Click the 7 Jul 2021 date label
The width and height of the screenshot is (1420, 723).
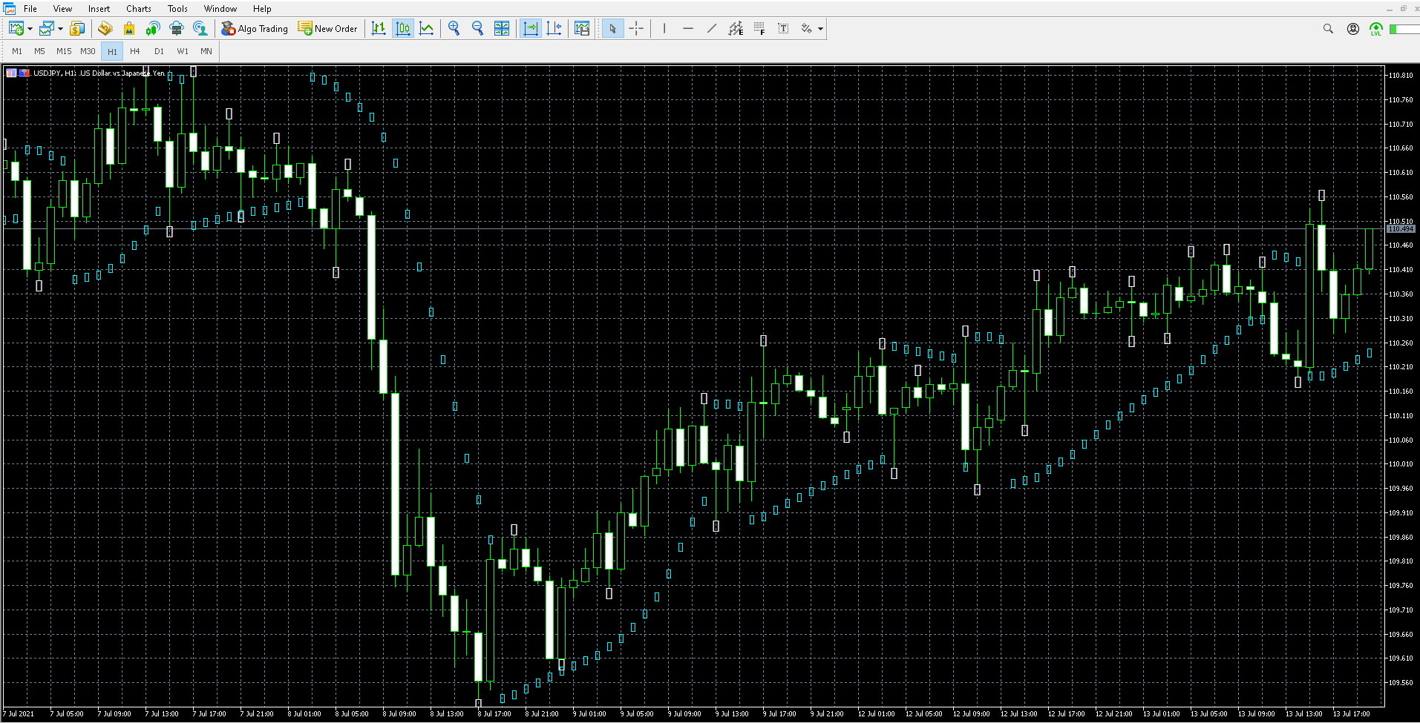(19, 714)
